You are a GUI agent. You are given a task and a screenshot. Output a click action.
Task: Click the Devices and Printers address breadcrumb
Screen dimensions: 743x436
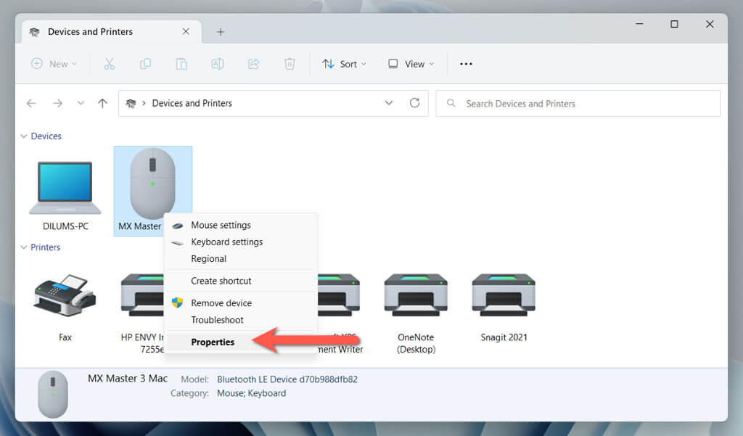pyautogui.click(x=192, y=103)
